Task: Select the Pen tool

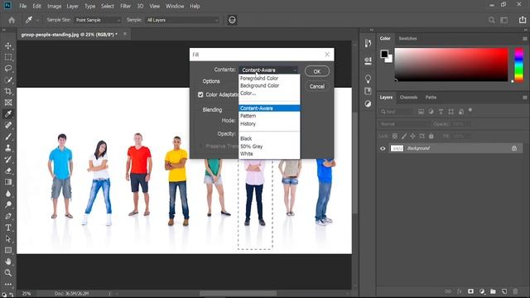Action: pos(8,216)
